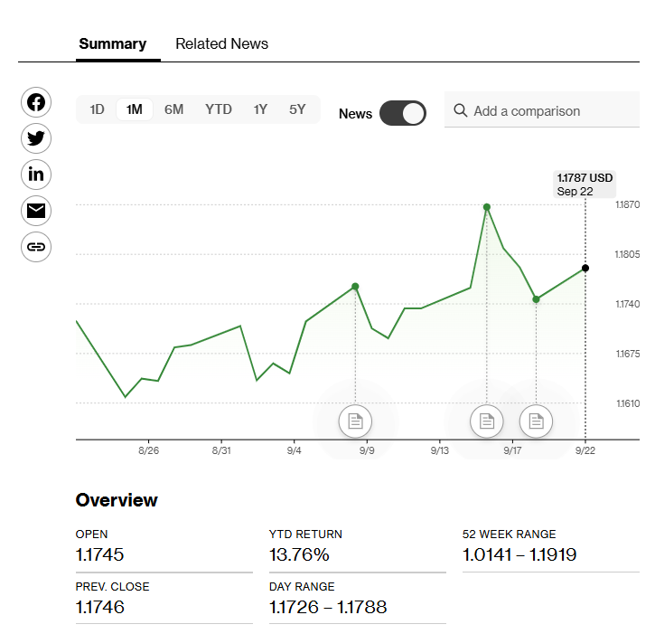Select the 6M time range

pos(173,109)
